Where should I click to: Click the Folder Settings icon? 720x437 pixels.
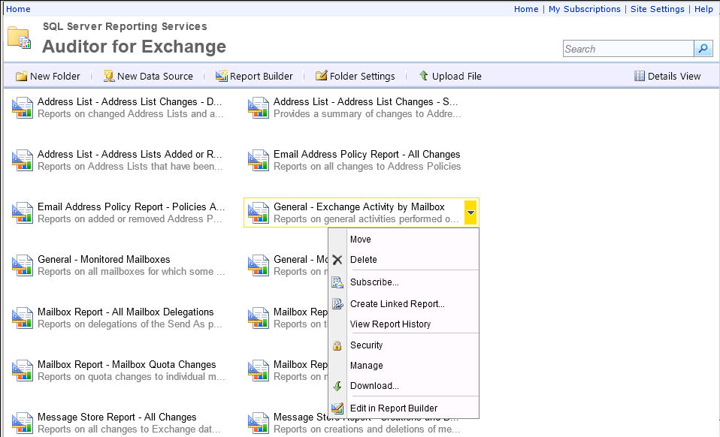tap(322, 76)
